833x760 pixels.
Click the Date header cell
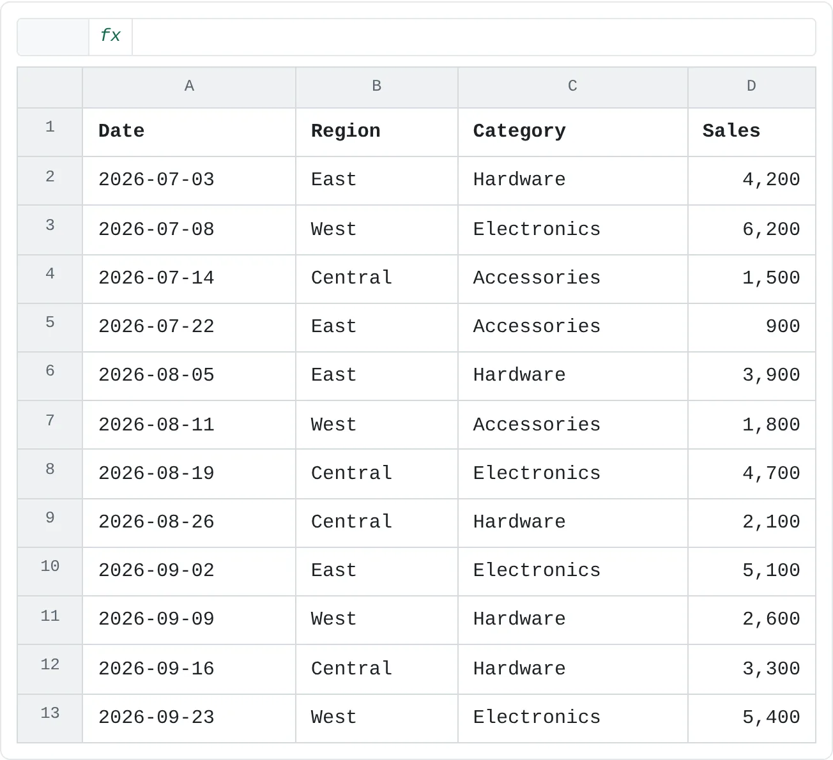[x=189, y=132]
